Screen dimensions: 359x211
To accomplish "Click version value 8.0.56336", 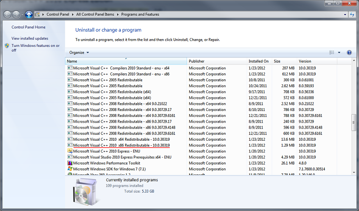I will 306,92.
